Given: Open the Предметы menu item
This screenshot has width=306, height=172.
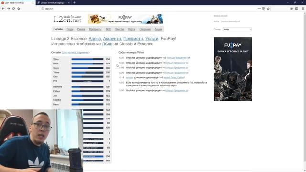Looking at the screenshot, I should [95, 29].
